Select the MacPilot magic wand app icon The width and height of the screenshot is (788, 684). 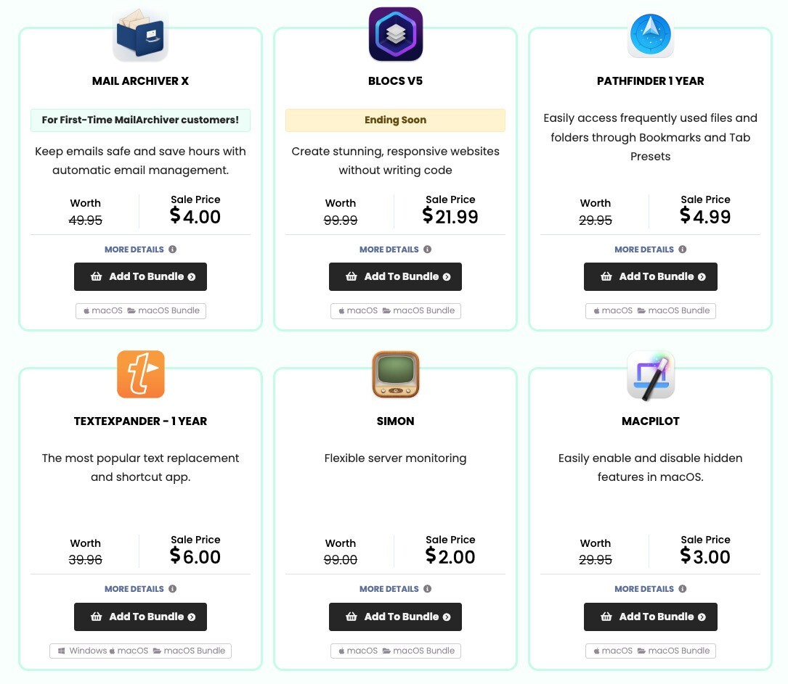coord(650,374)
